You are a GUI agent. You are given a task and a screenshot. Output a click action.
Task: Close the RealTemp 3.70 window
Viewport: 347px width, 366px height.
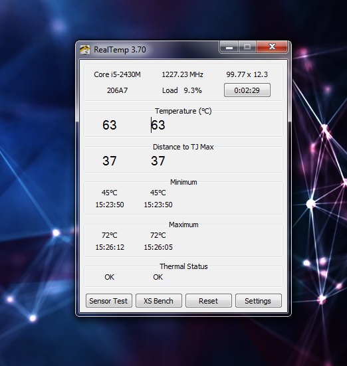(272, 47)
